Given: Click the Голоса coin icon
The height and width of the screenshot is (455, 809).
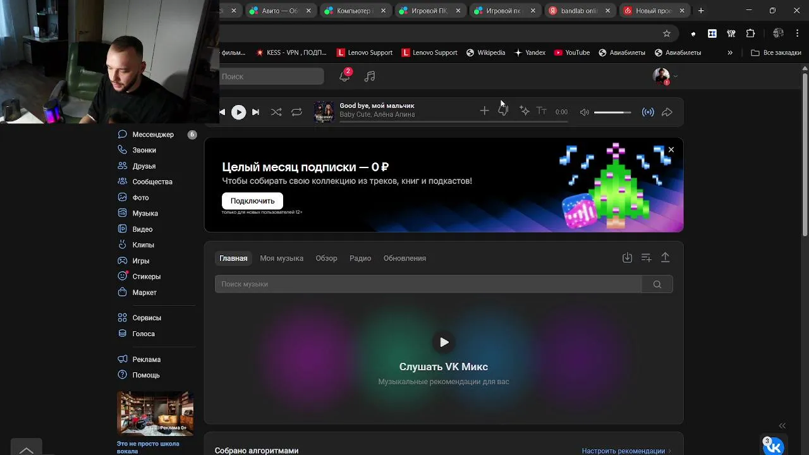Looking at the screenshot, I should tap(123, 334).
